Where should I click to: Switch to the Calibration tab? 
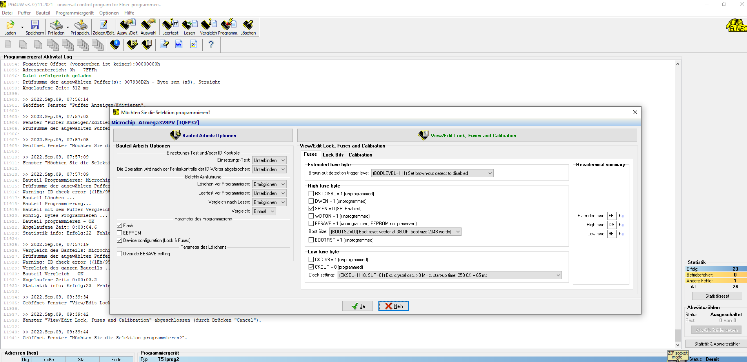[360, 155]
